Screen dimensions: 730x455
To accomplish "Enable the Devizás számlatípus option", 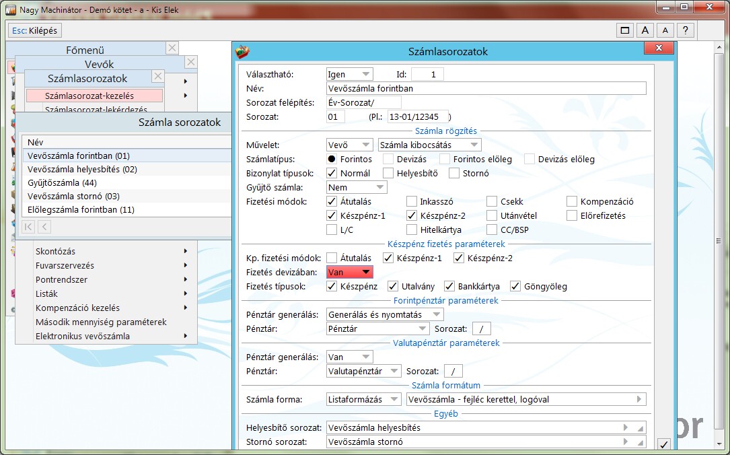I will tap(388, 160).
